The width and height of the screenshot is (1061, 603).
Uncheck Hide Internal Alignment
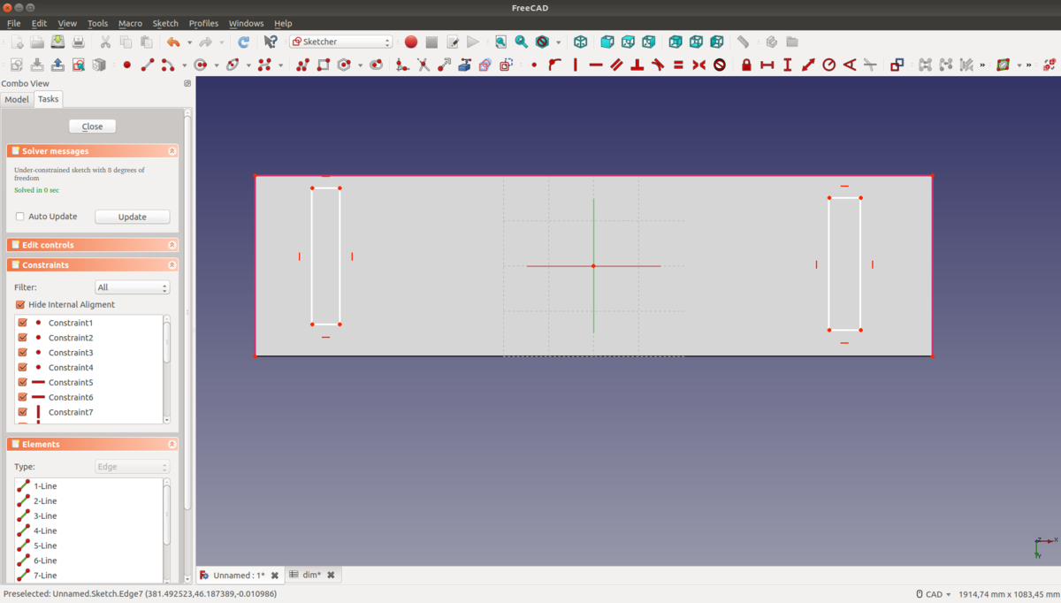click(x=20, y=304)
